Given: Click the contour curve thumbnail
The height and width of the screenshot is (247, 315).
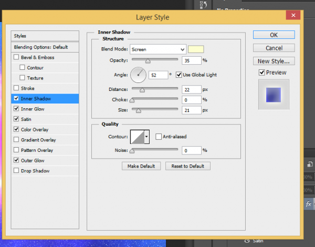Looking at the screenshot, I should [x=137, y=137].
